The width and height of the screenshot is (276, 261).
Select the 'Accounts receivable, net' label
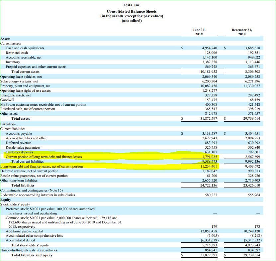pos(24,57)
